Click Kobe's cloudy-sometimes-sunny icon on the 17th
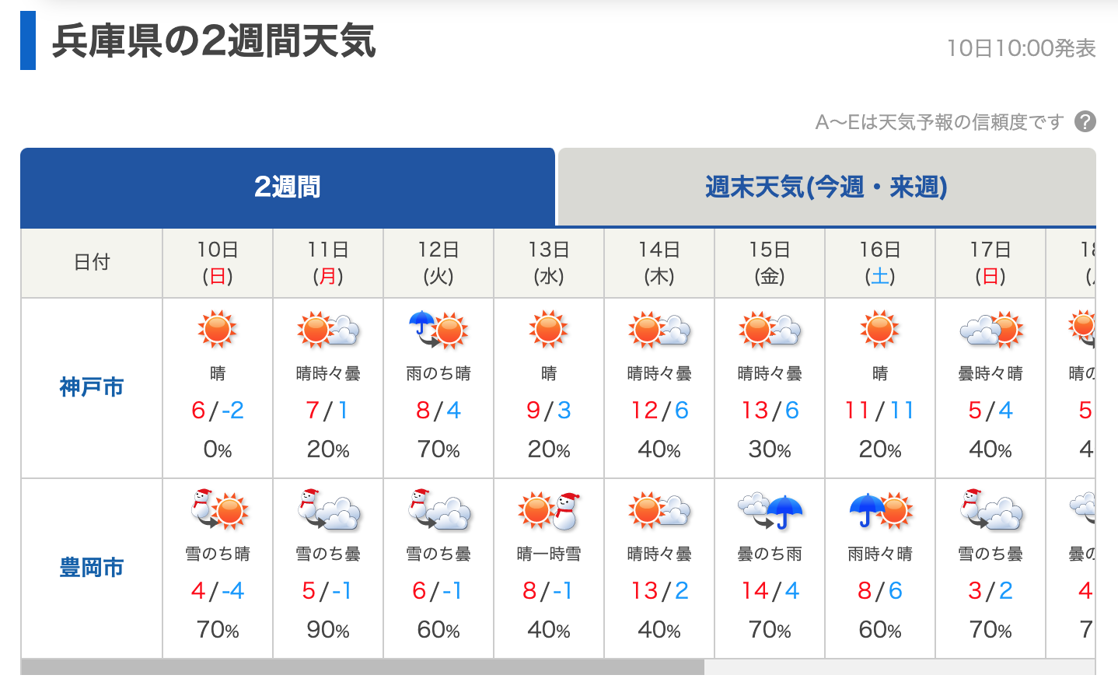Screen dimensions: 1118x689 pos(990,329)
